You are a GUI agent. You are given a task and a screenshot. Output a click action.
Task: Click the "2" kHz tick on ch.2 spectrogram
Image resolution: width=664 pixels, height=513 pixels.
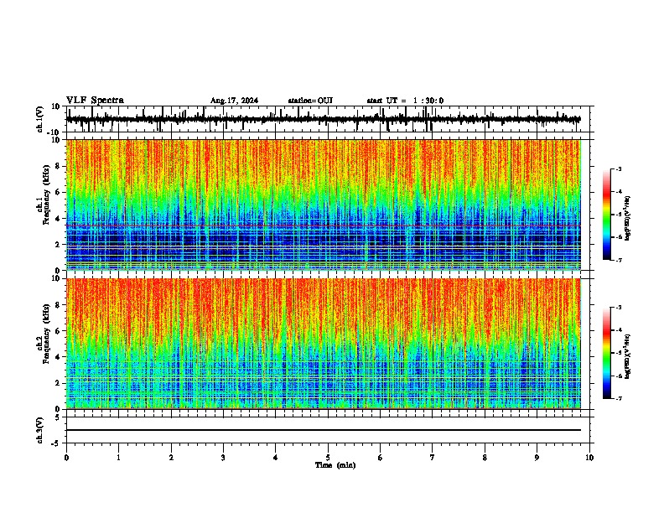(x=59, y=383)
